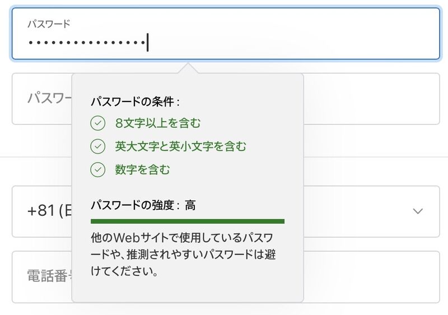Click the パスワードの条件 heading
This screenshot has width=448, height=315.
click(136, 101)
